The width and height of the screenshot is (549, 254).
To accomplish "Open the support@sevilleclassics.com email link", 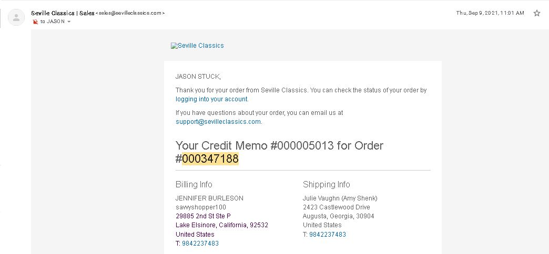I will click(x=218, y=122).
